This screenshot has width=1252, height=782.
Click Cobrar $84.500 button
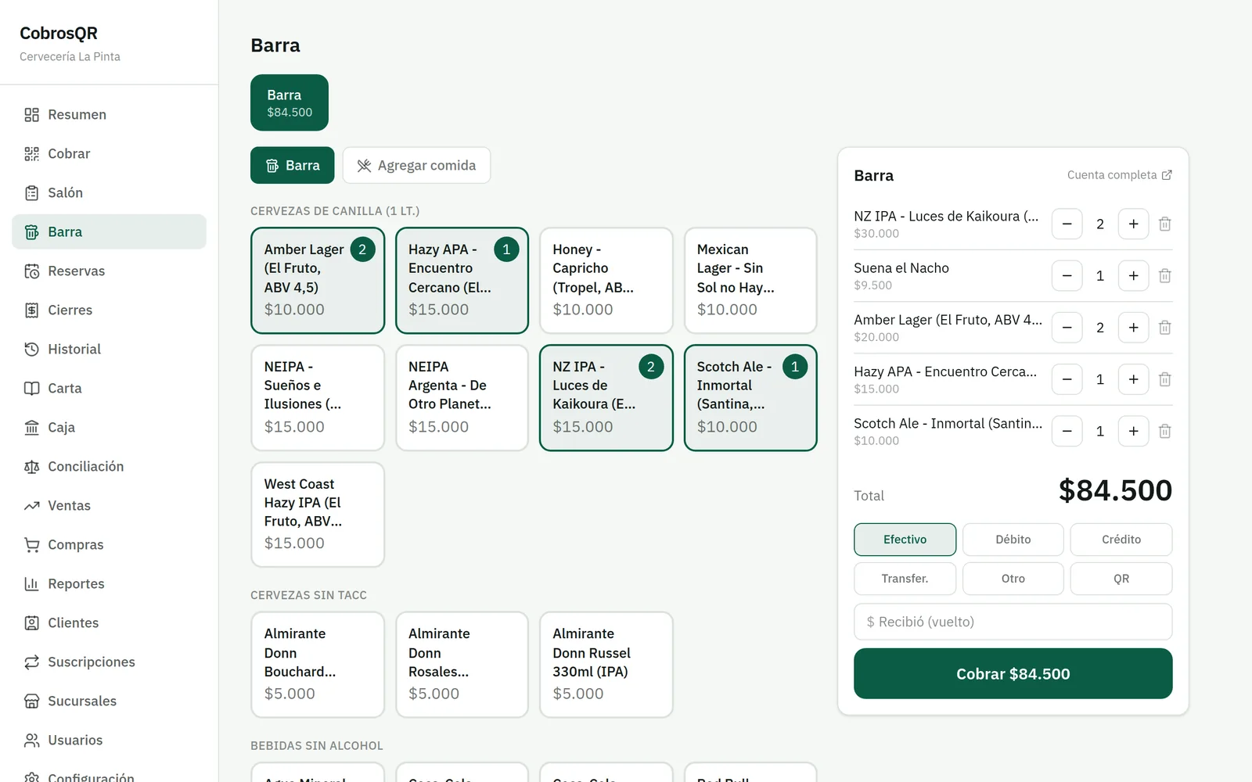coord(1013,673)
